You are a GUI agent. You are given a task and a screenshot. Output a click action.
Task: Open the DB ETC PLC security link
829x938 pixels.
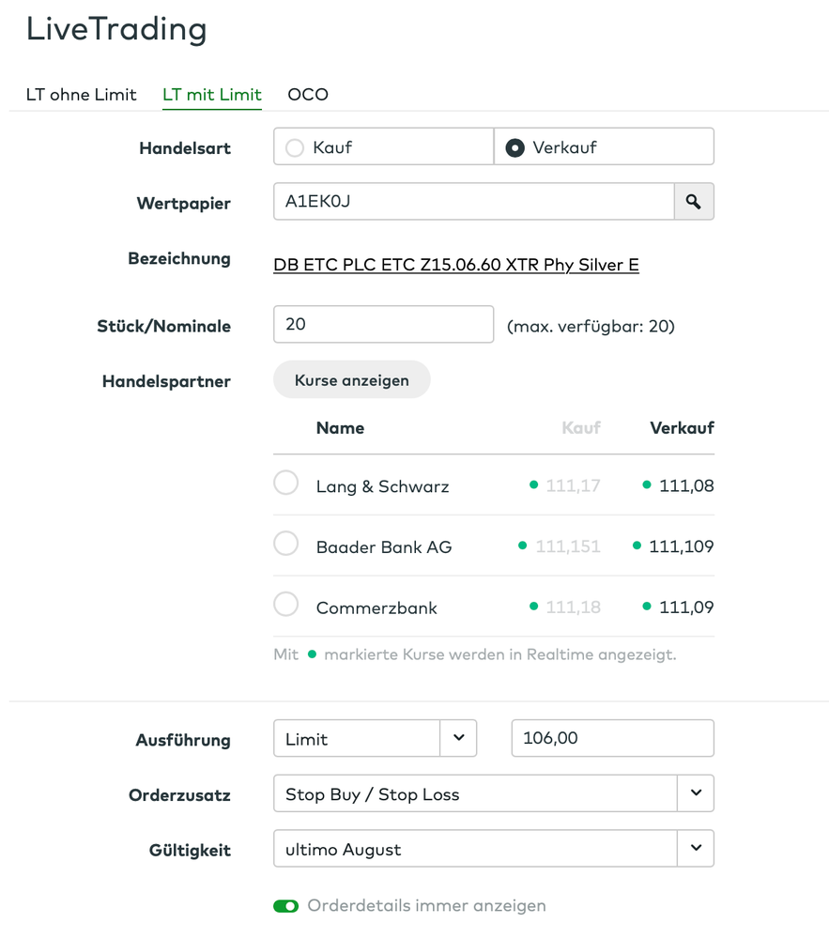click(456, 265)
